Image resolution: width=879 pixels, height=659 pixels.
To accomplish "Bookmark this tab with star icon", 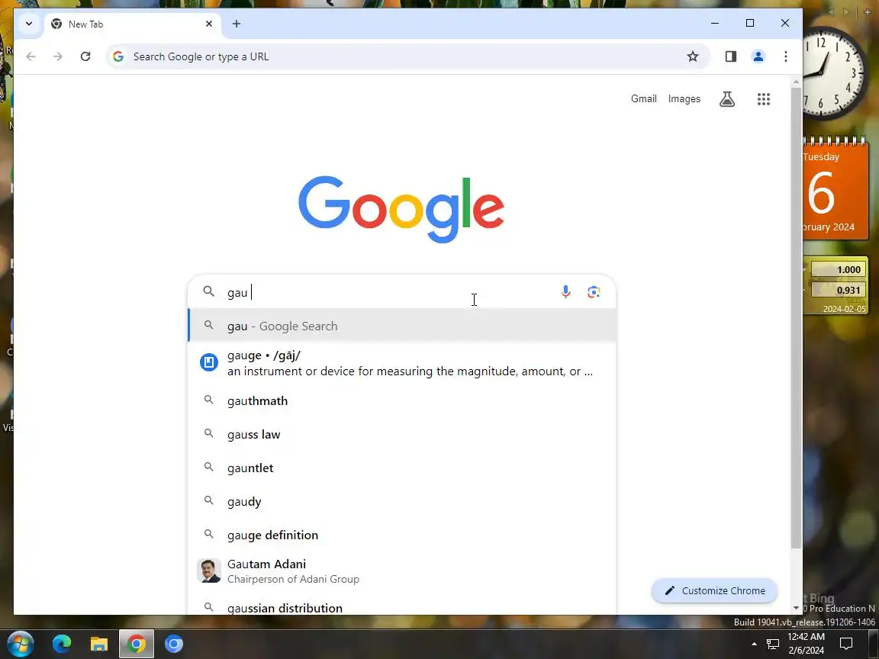I will click(693, 56).
